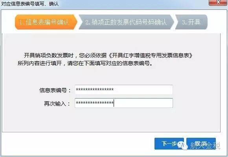Click the masked asterisks in 信息表编号 field
228x157 pixels.
click(x=95, y=89)
